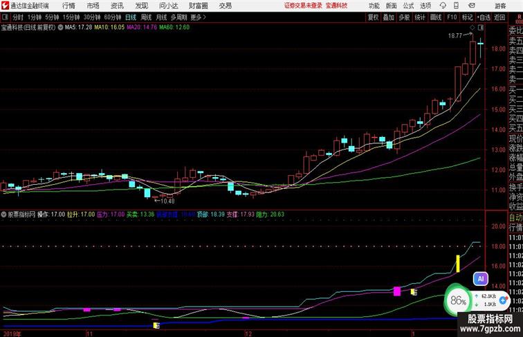The width and height of the screenshot is (523, 337).
Task: Toggle the left panel layout icon
Action: click(5, 17)
